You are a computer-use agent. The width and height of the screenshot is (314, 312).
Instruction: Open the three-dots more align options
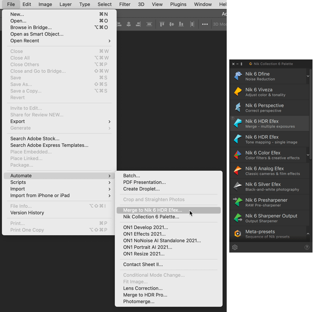click(205, 25)
